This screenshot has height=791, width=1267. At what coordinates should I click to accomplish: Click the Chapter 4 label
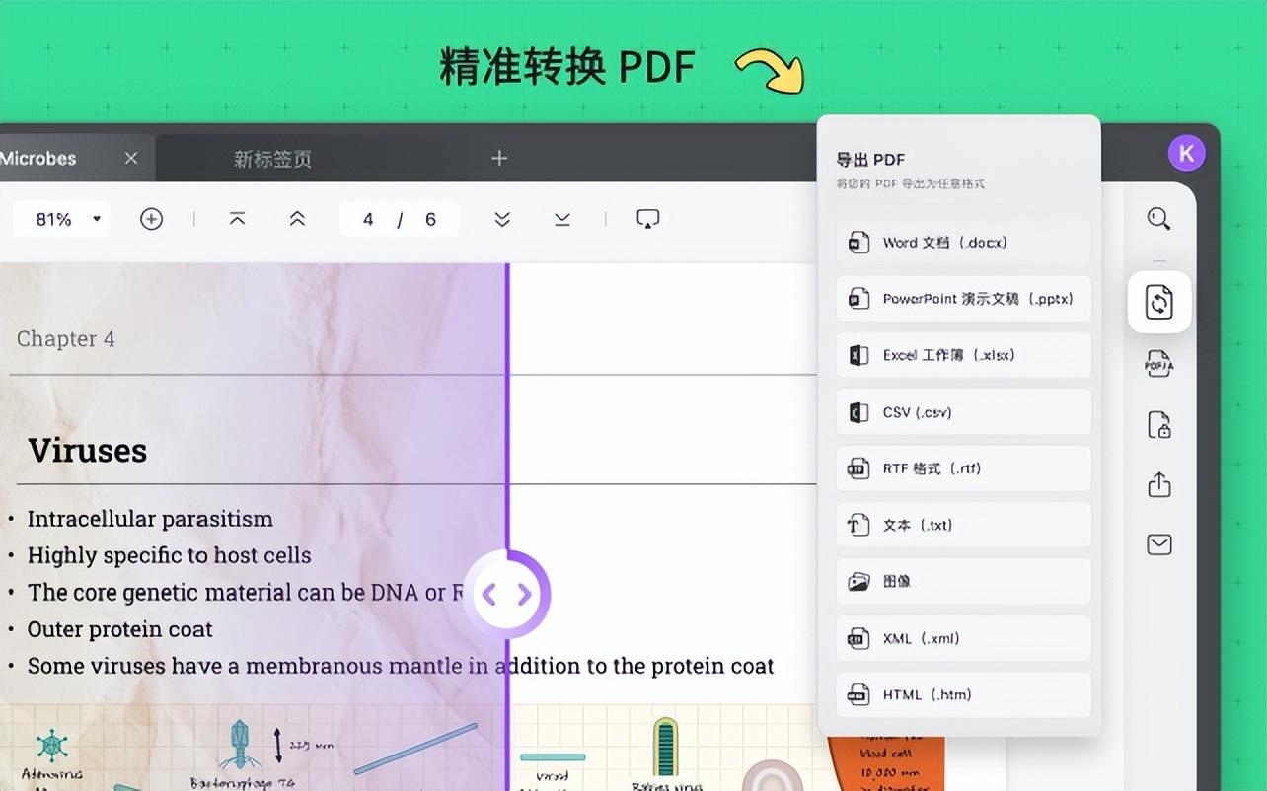66,338
